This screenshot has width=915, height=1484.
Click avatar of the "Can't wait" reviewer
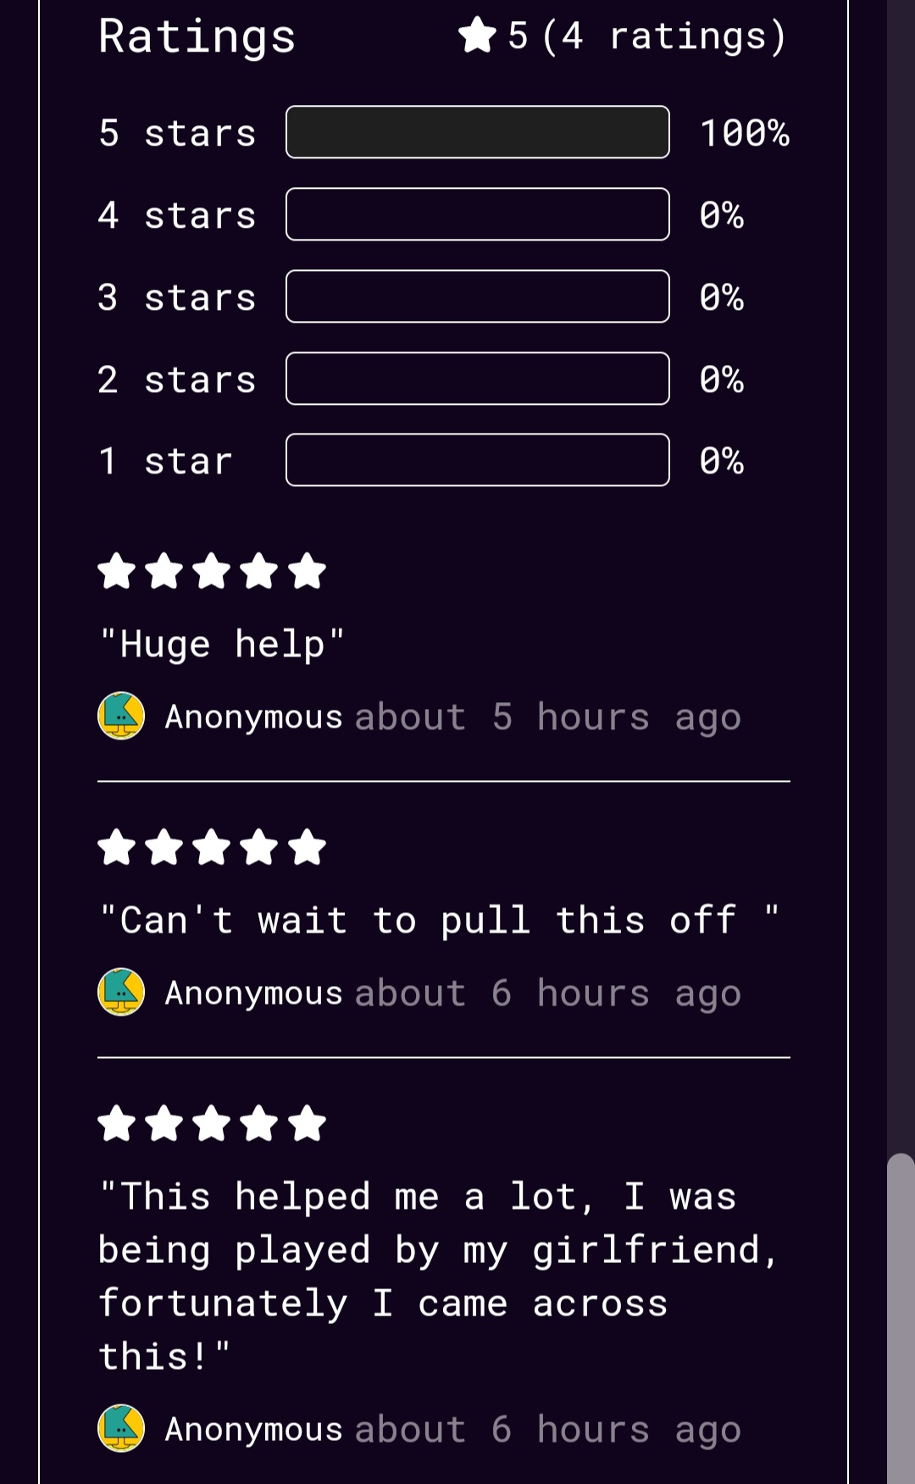[121, 992]
